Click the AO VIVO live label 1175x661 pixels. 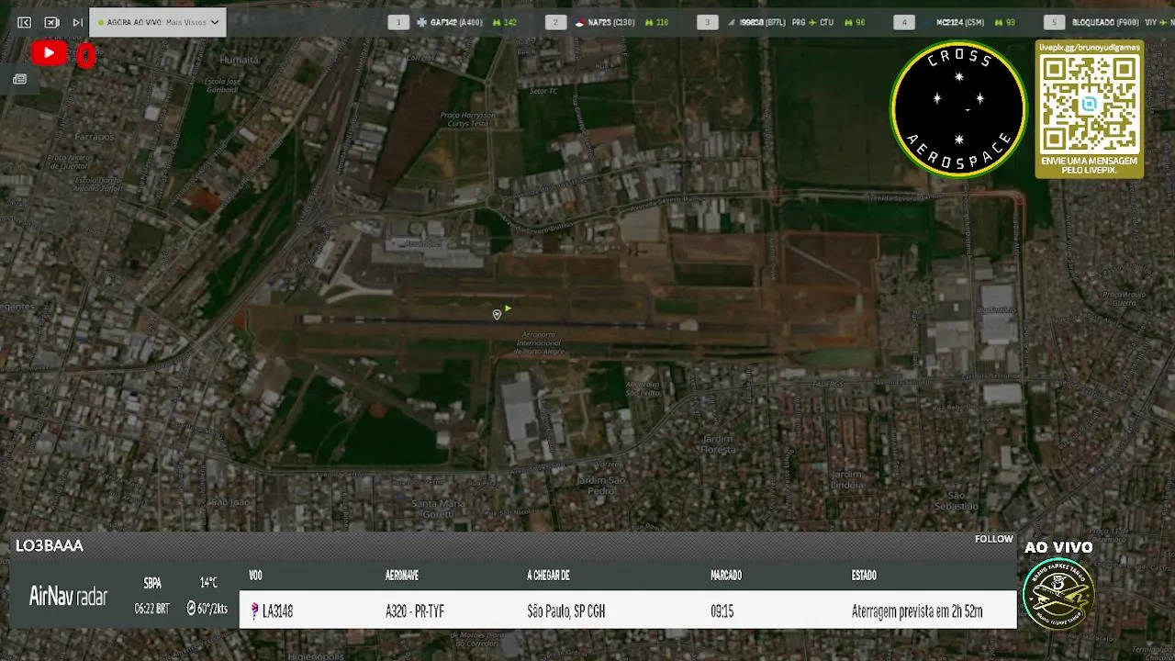tap(1058, 547)
